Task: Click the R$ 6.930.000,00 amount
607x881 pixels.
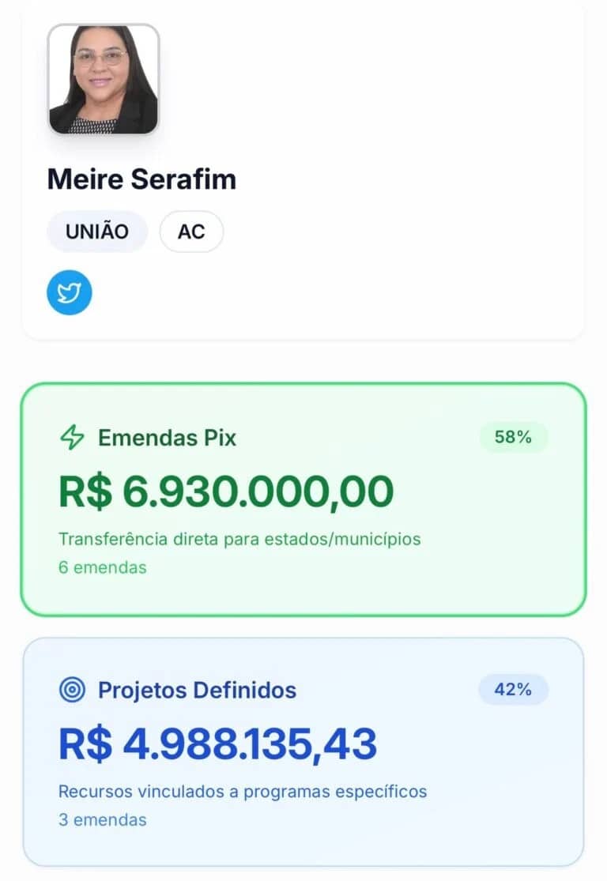Action: 226,491
